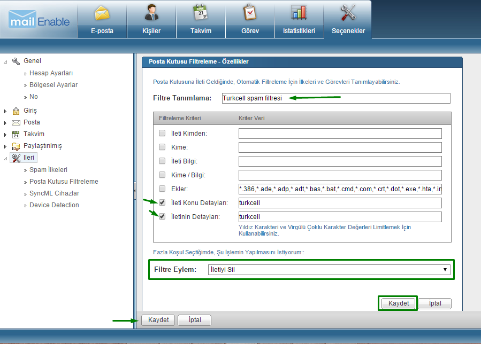Click İptal button in the bottom bar
The image size is (481, 344).
point(194,320)
